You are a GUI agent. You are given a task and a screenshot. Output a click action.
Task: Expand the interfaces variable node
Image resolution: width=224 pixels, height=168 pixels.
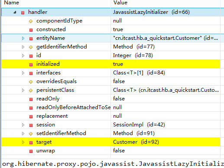(x=23, y=73)
